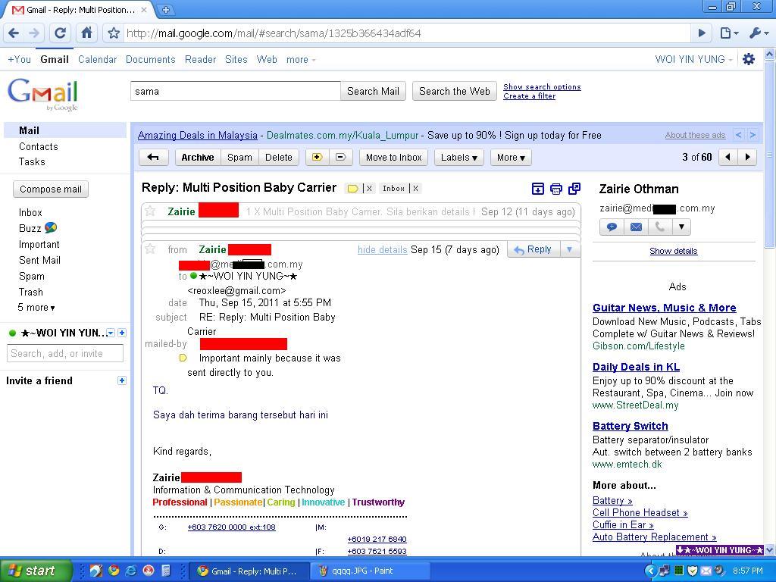Mark conversation not important minus icon
The width and height of the screenshot is (776, 582).
tap(340, 158)
